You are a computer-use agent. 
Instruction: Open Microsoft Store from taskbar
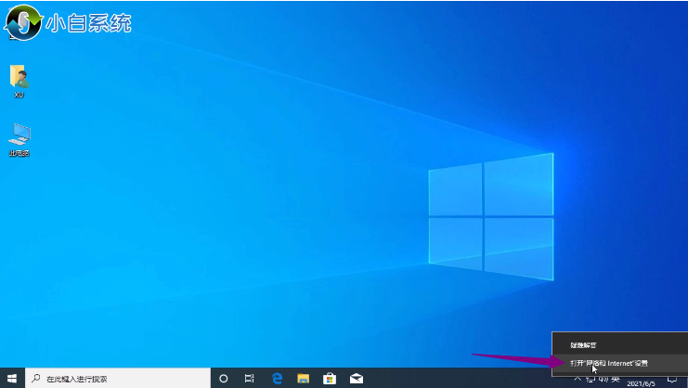pyautogui.click(x=330, y=379)
